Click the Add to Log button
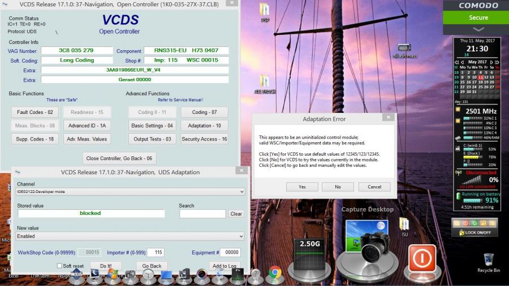This screenshot has height=286, width=509. 225,266
